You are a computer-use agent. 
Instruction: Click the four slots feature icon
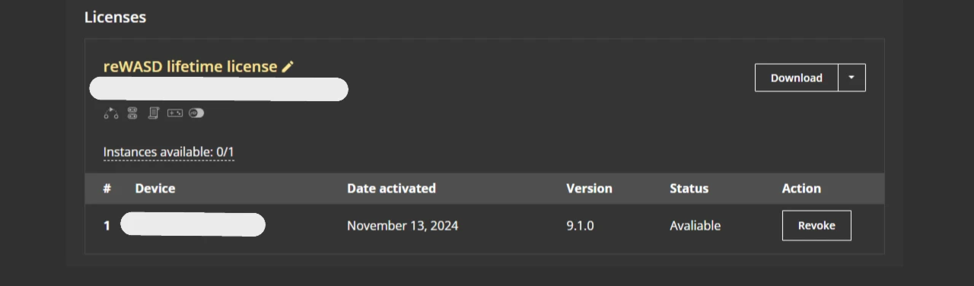pos(132,113)
